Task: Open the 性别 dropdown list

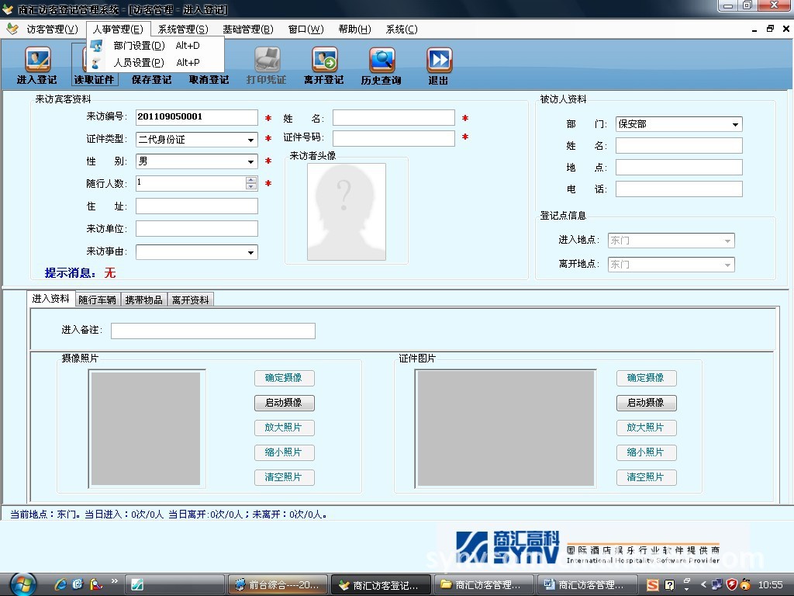Action: 250,162
